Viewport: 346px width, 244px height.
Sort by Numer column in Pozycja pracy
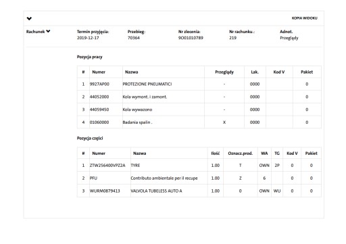point(99,72)
